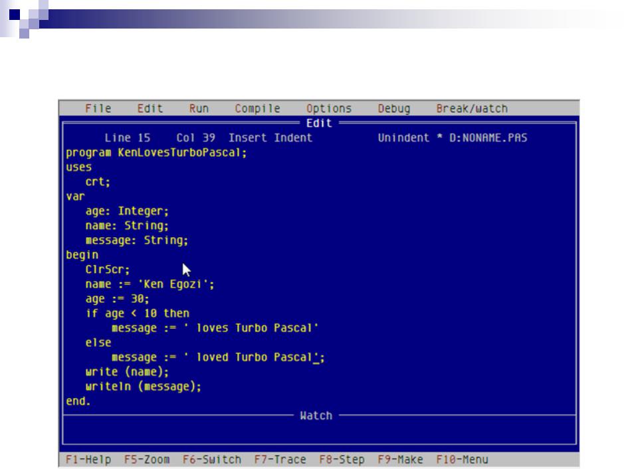Screen dimensions: 638x469
Task: Click 'Line 15' in the status line
Action: click(x=128, y=138)
